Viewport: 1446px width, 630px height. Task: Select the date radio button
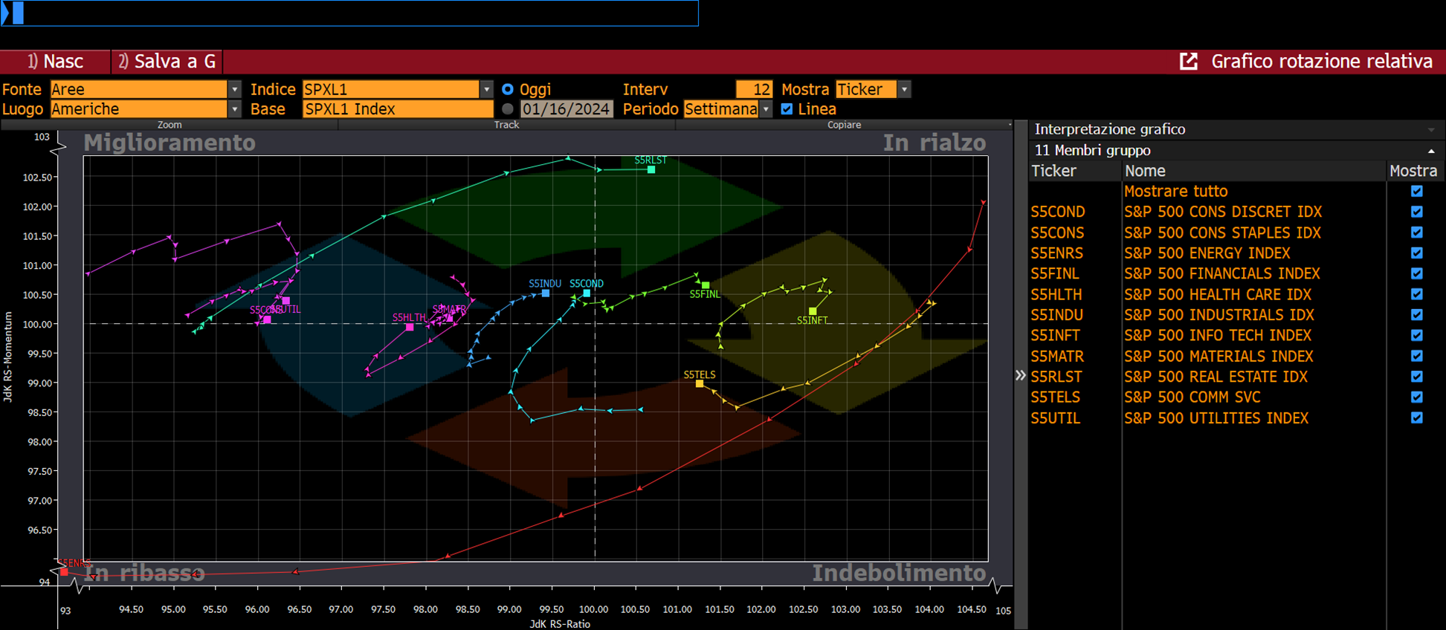coord(508,109)
